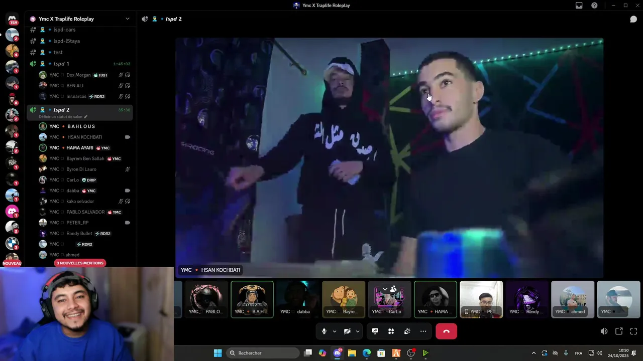Viewport: 643px width, 361px height.
Task: Click the dabba participant tile
Action: click(298, 299)
